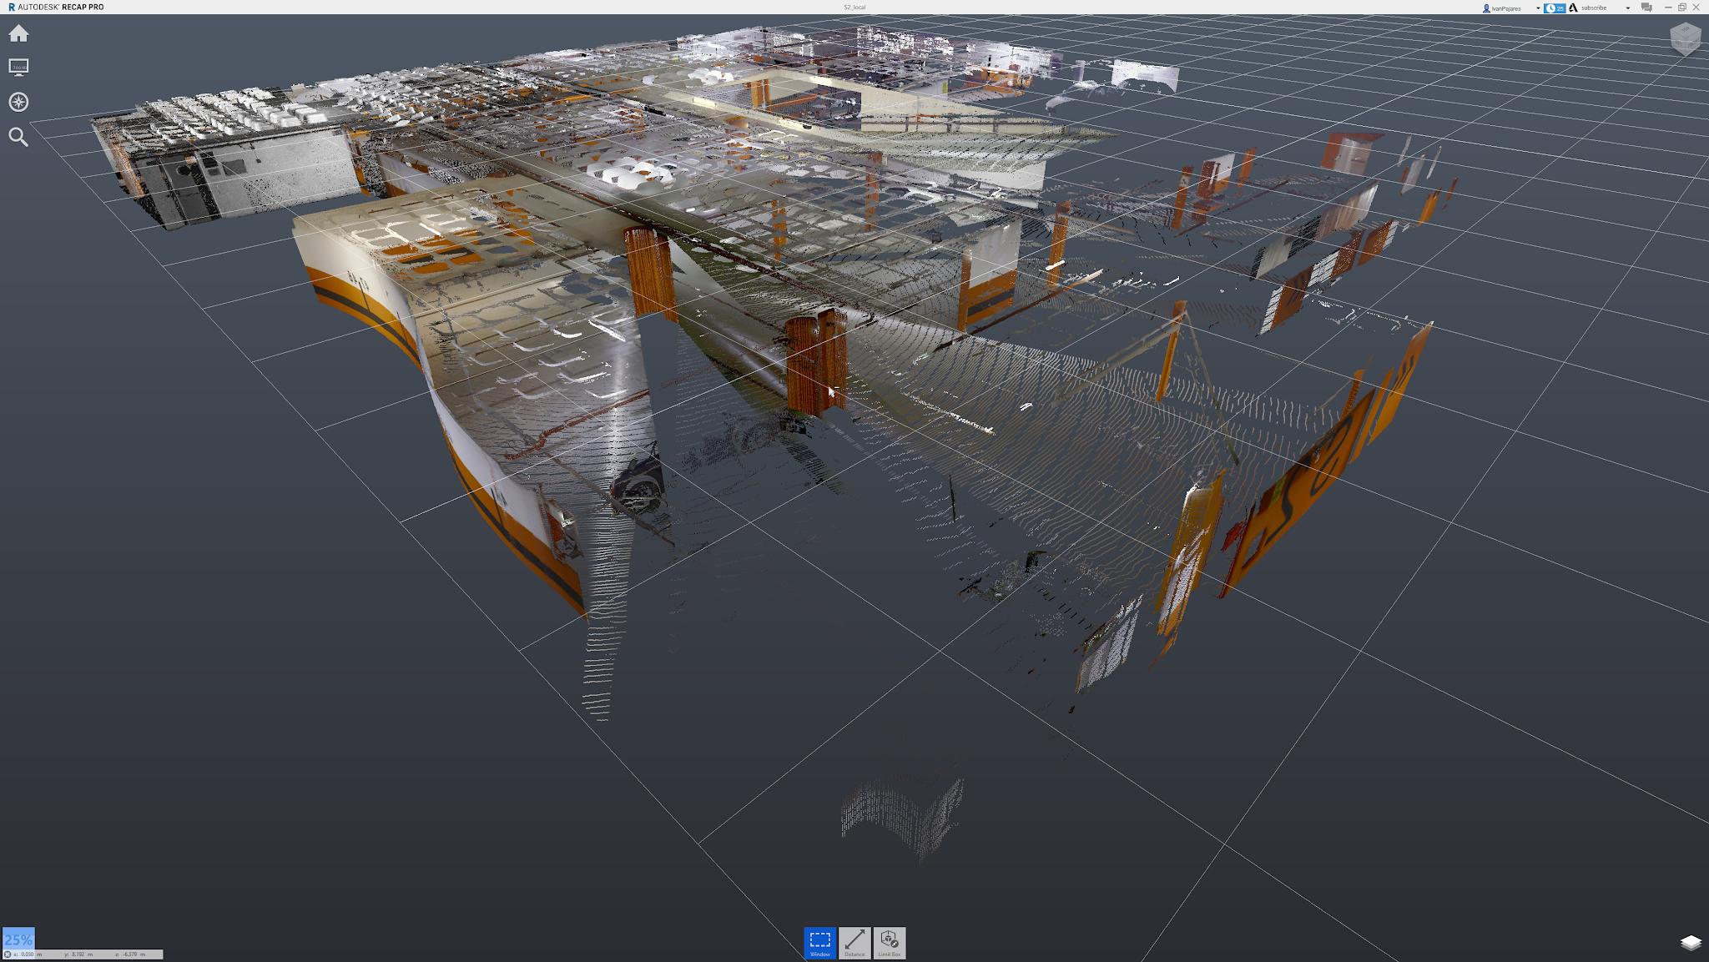Restore down the ReCap Pro window
This screenshot has height=962, width=1709.
(x=1682, y=8)
